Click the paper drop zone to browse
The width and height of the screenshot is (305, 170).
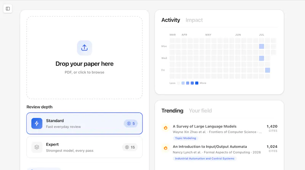(x=84, y=58)
